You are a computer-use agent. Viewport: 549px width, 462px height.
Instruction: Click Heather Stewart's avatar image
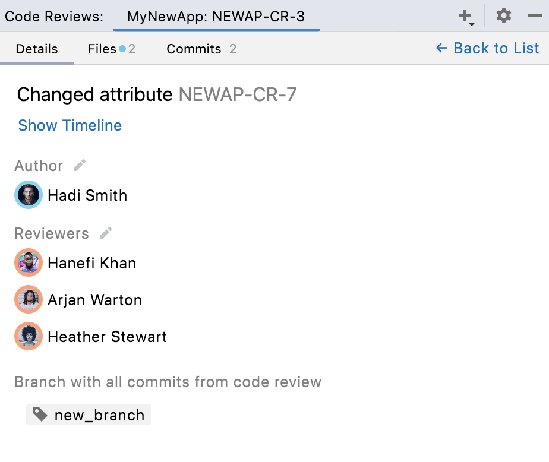pyautogui.click(x=29, y=337)
